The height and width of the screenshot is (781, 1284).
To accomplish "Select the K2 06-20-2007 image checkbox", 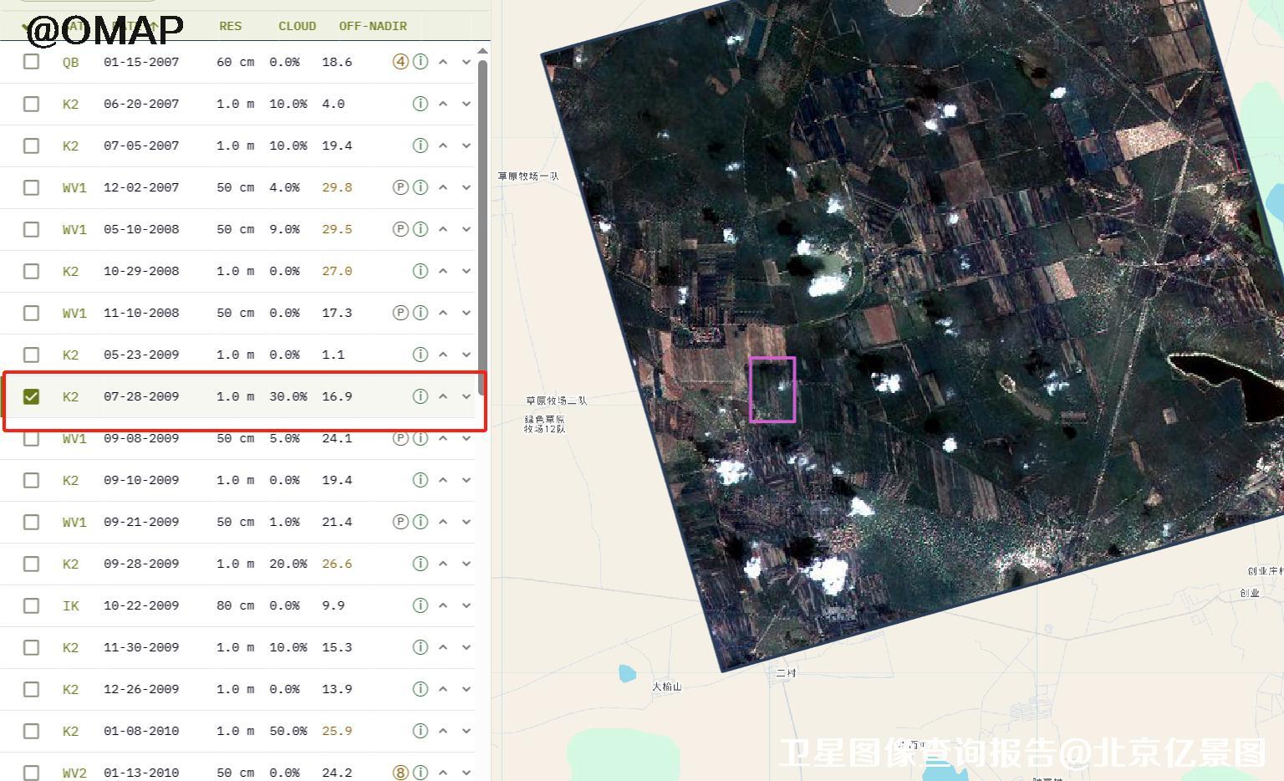I will click(x=31, y=104).
